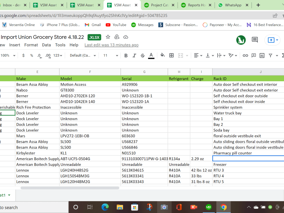Open the zoom 100% dropdown
The image size is (284, 213).
pos(8,55)
